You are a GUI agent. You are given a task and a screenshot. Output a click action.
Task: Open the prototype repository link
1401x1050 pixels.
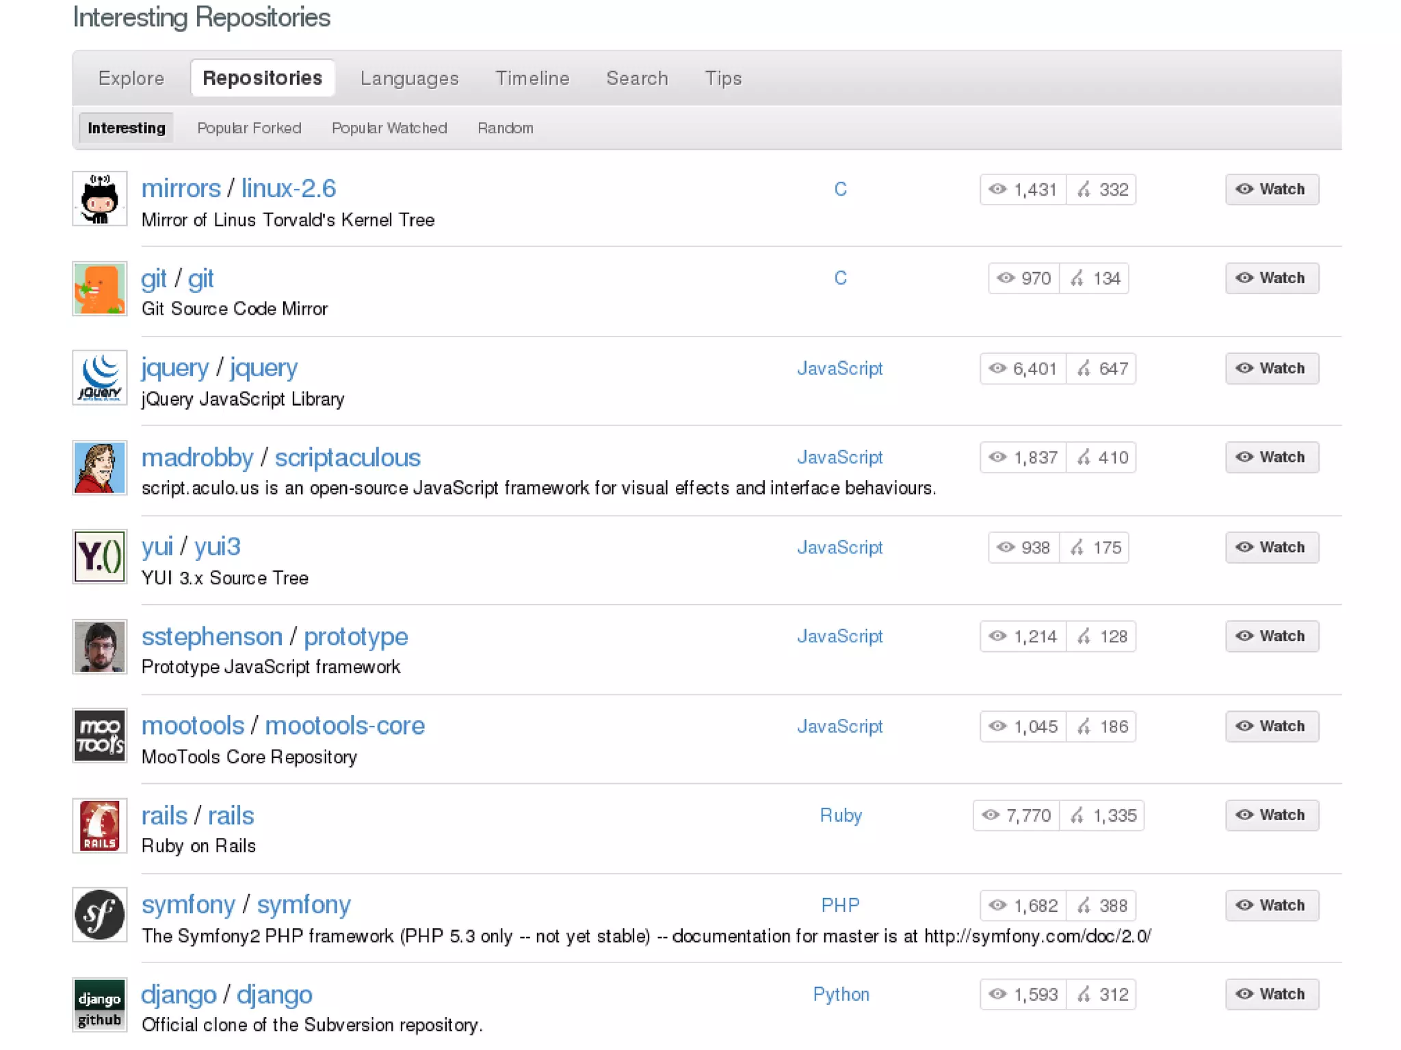(355, 637)
